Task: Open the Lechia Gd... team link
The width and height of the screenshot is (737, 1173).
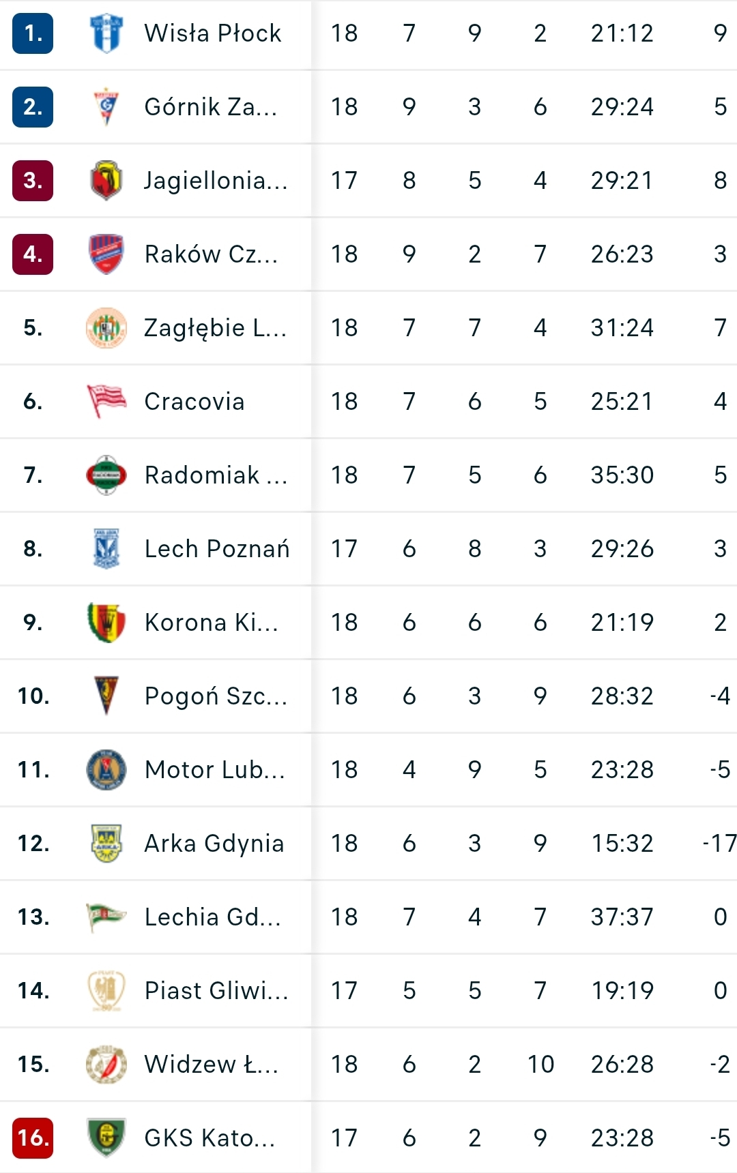Action: (x=212, y=917)
